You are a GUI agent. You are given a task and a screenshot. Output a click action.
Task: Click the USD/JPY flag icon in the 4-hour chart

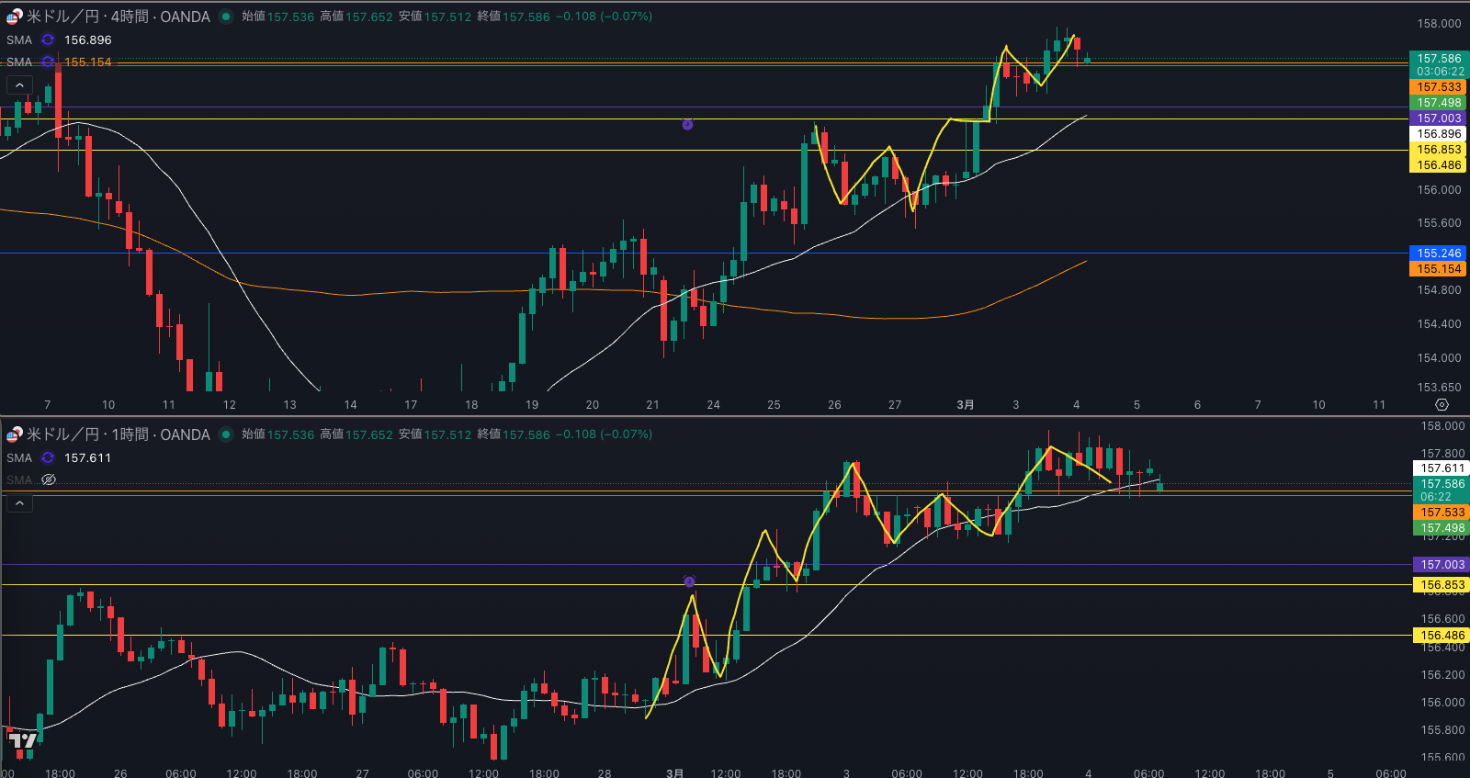coord(14,17)
